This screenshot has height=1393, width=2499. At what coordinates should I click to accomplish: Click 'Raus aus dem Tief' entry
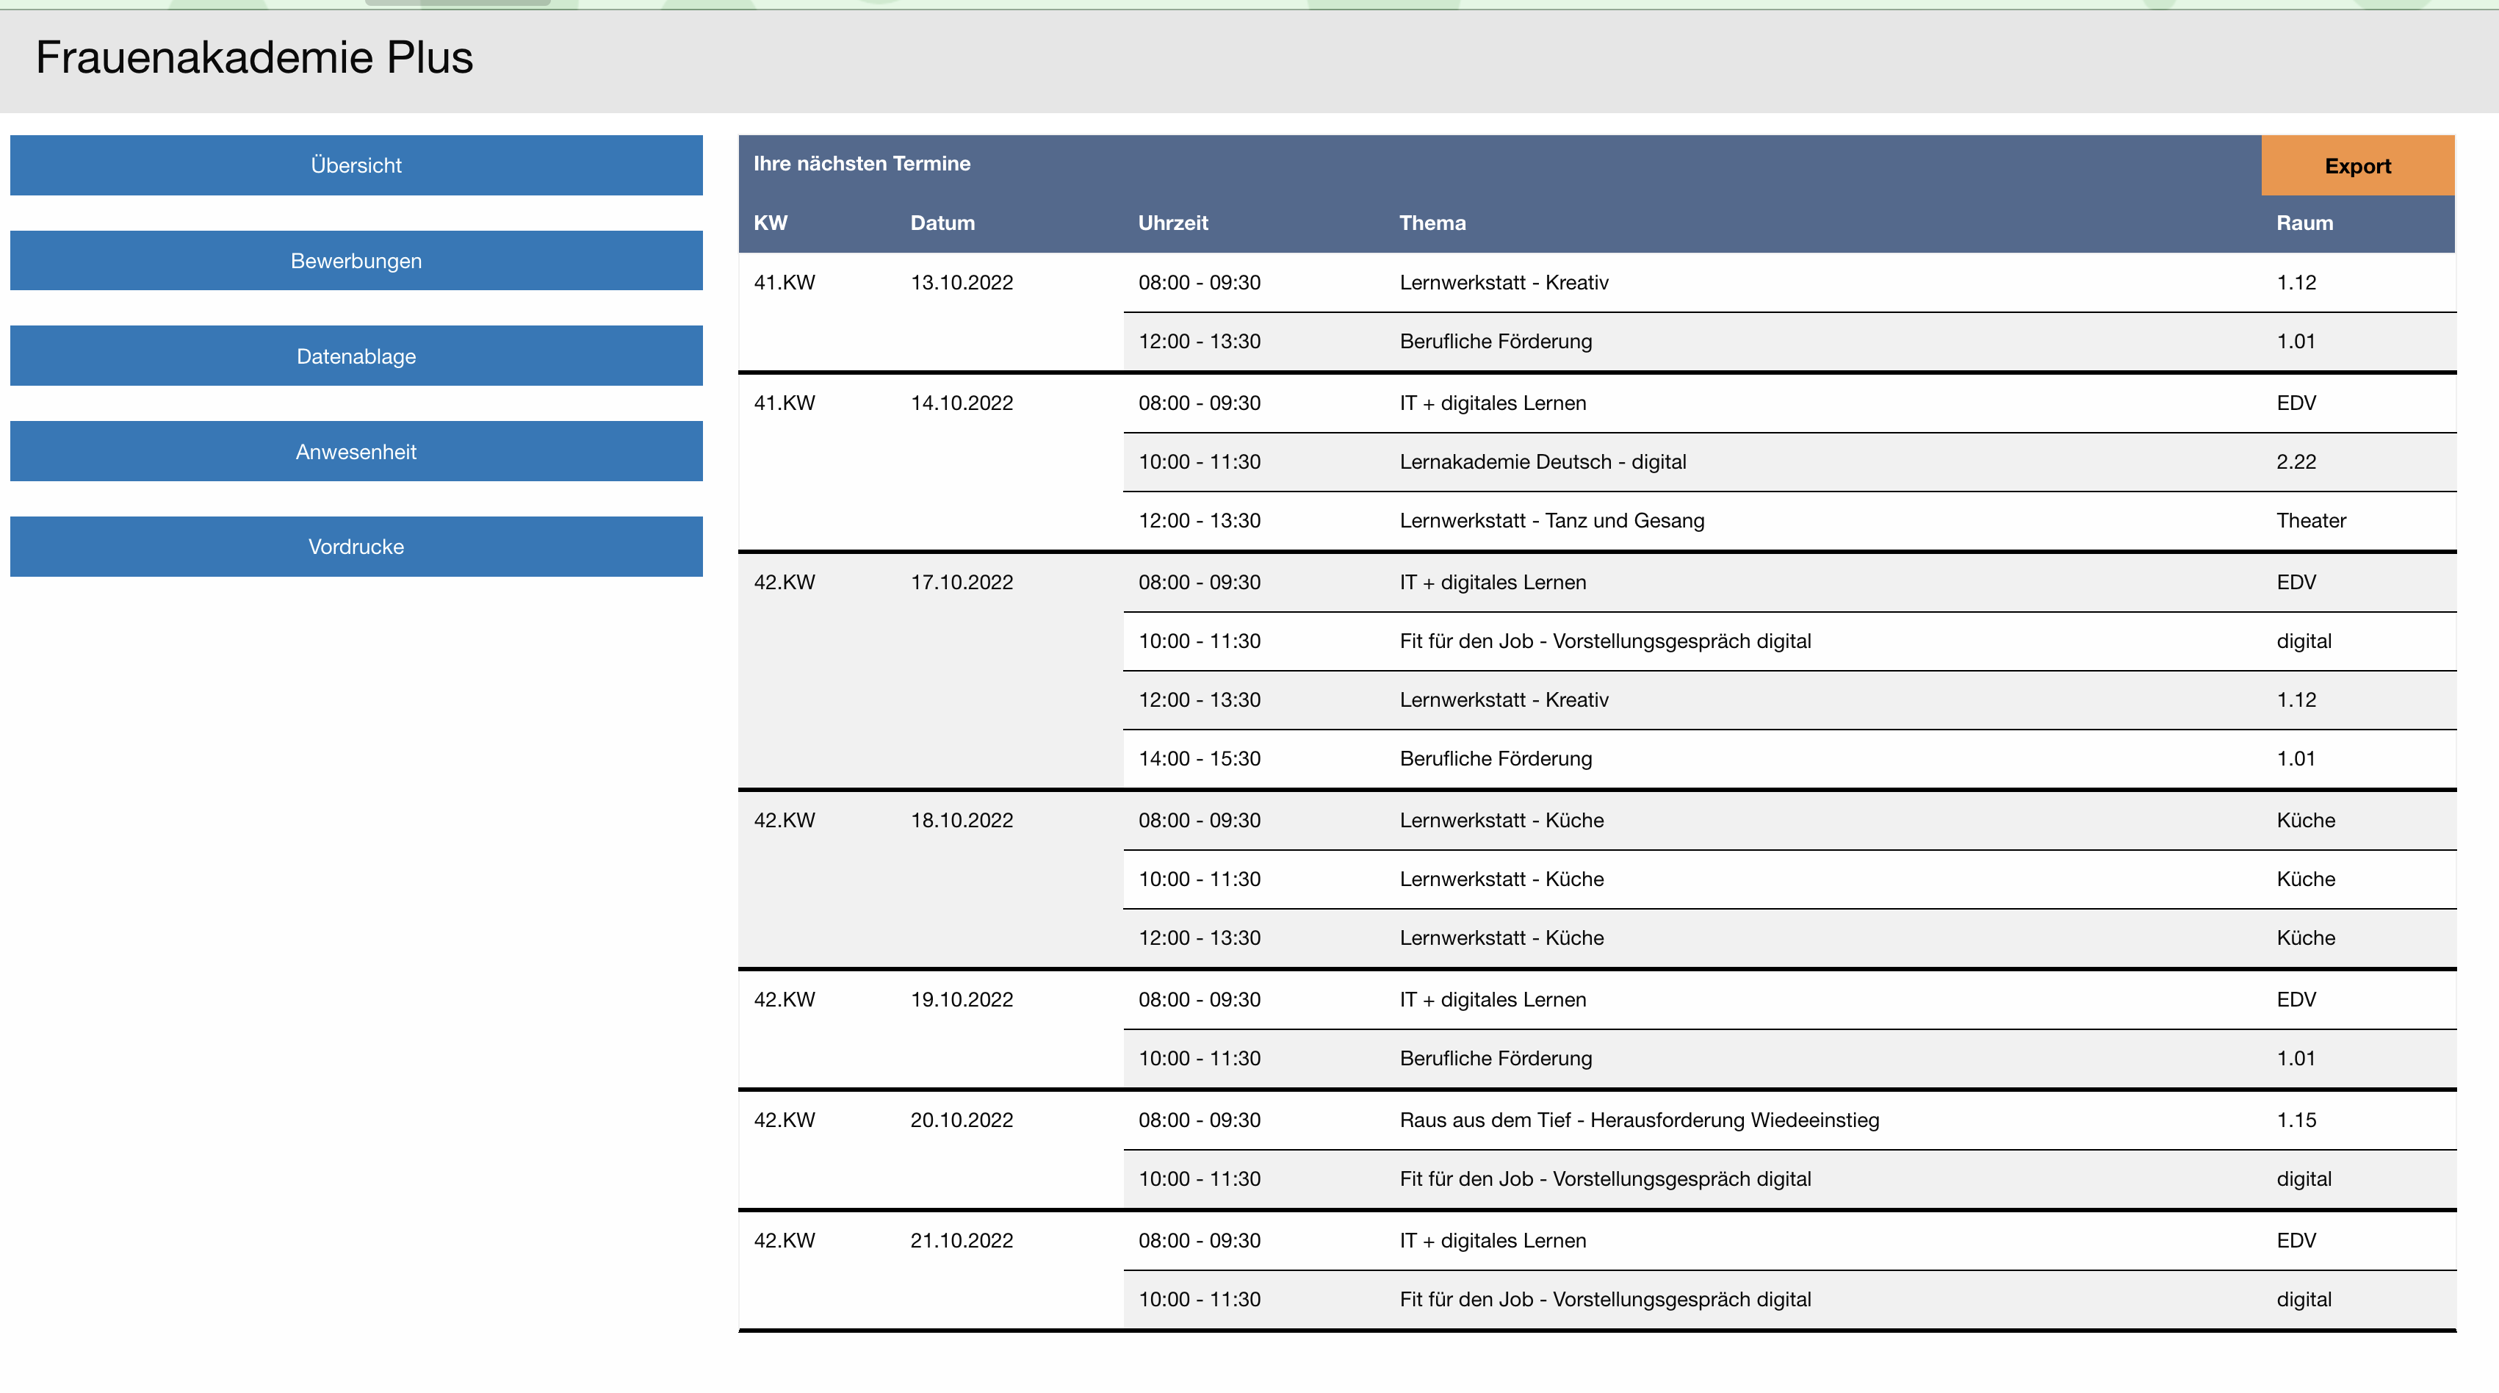click(1639, 1120)
